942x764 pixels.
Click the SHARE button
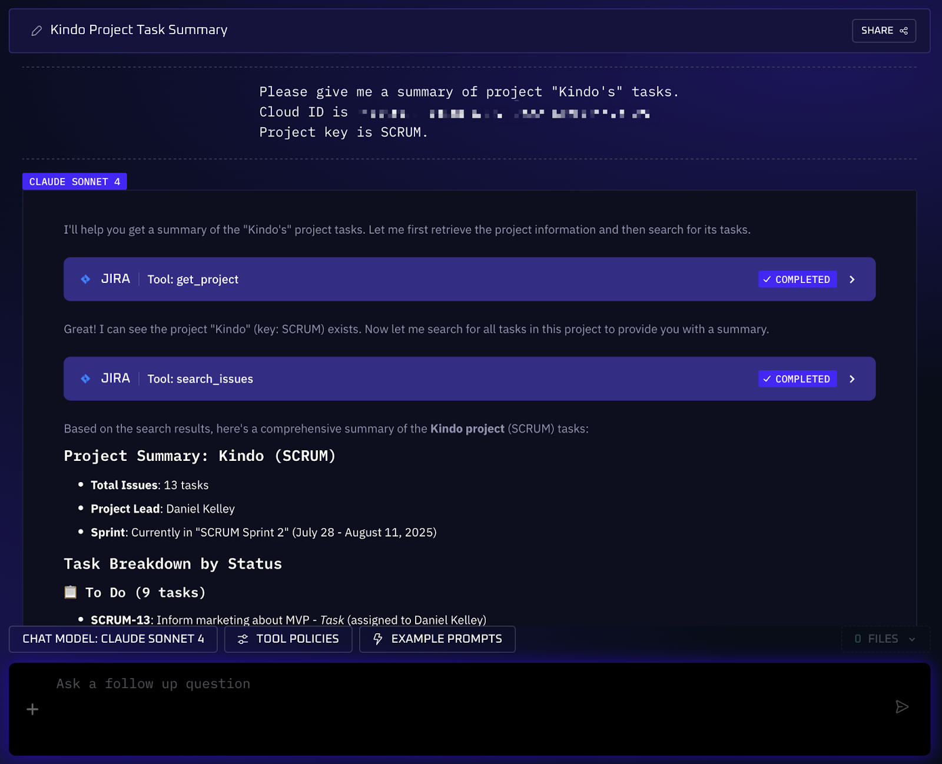pyautogui.click(x=884, y=31)
